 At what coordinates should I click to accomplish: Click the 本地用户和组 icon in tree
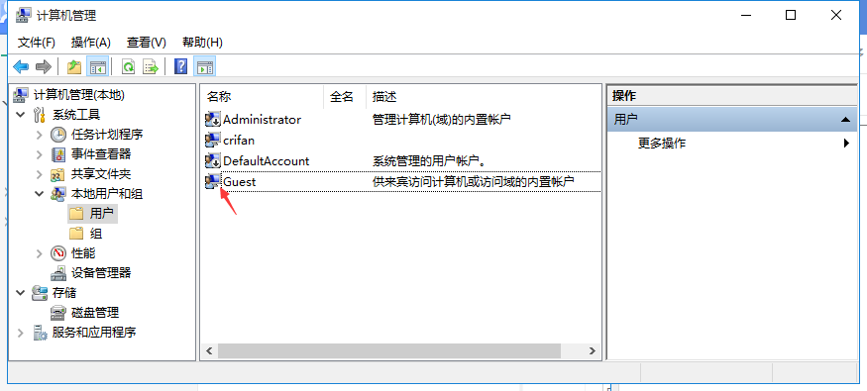click(58, 194)
